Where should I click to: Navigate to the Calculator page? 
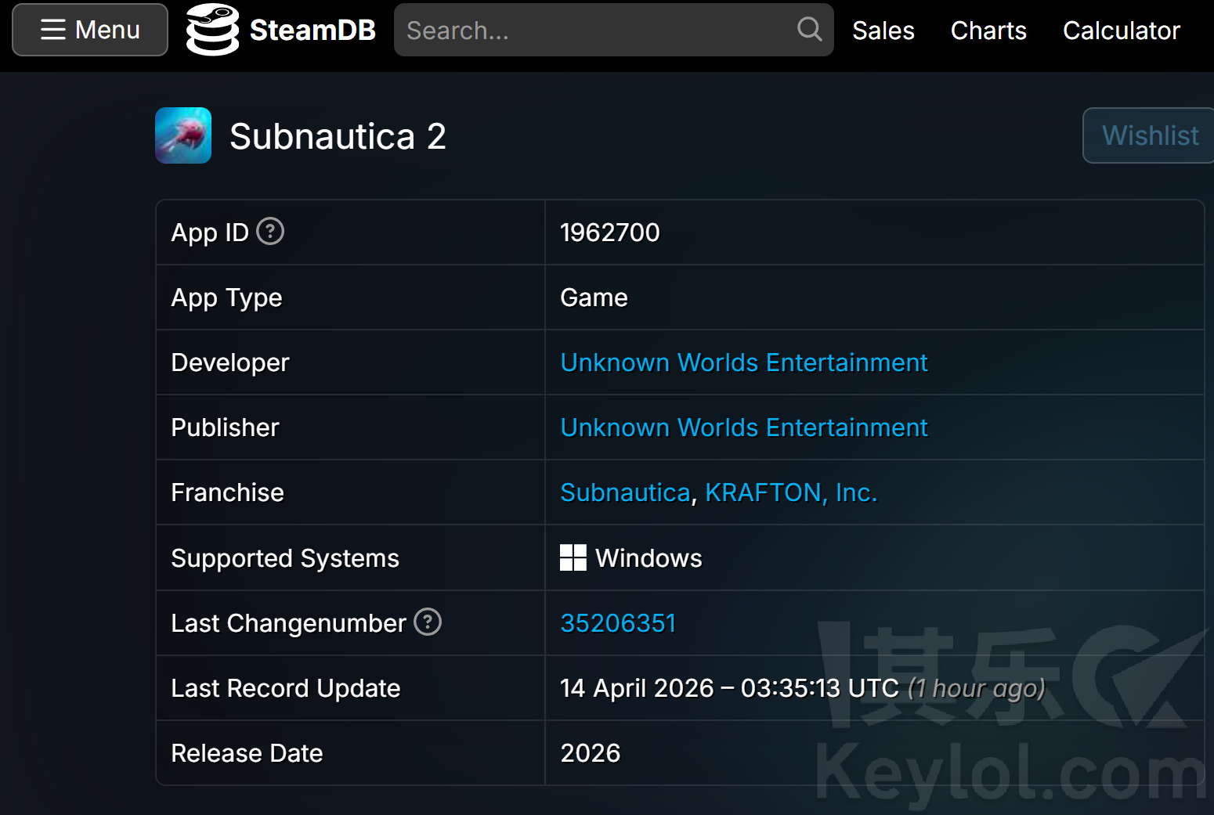tap(1121, 31)
